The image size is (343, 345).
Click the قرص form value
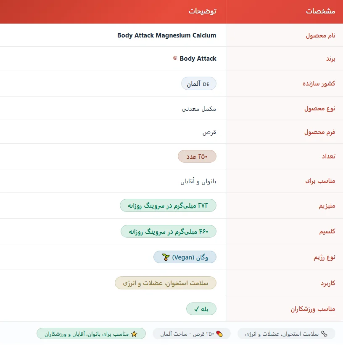tap(209, 132)
